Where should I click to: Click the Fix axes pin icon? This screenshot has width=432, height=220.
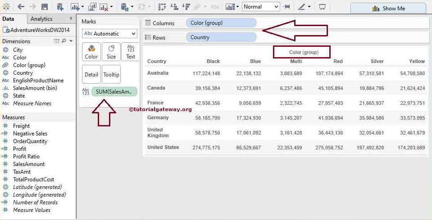(286, 7)
